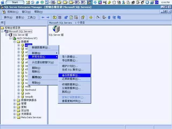Click the Forward arrow in the toolbar
The height and width of the screenshot is (129, 172).
(x=48, y=17)
